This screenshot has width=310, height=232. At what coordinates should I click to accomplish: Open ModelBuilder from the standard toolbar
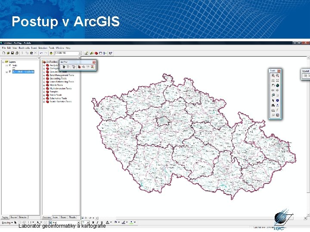(x=105, y=53)
